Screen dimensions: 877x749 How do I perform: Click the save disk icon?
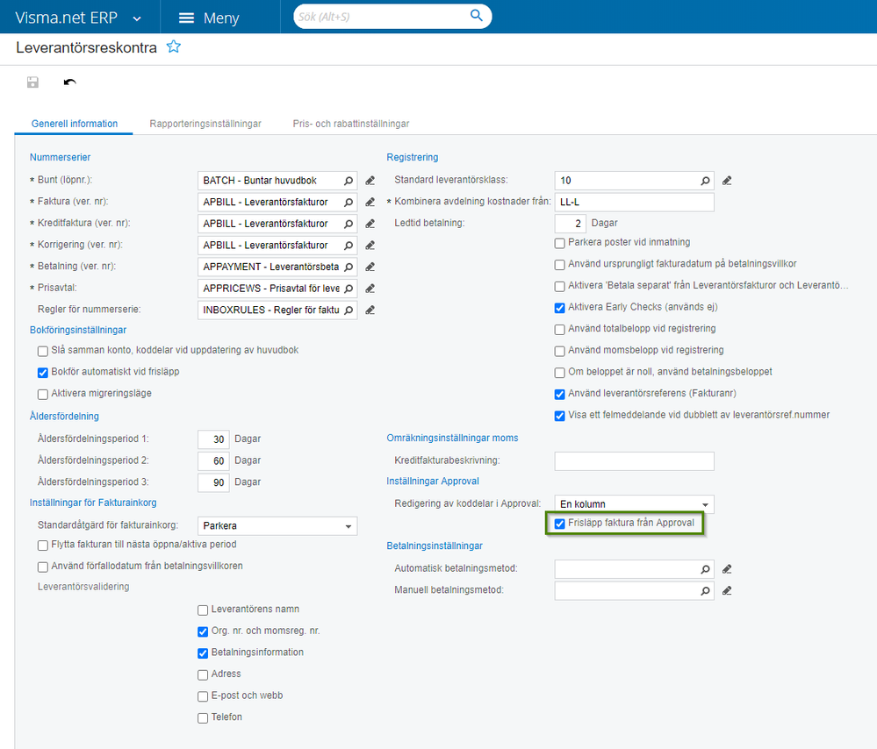click(33, 82)
